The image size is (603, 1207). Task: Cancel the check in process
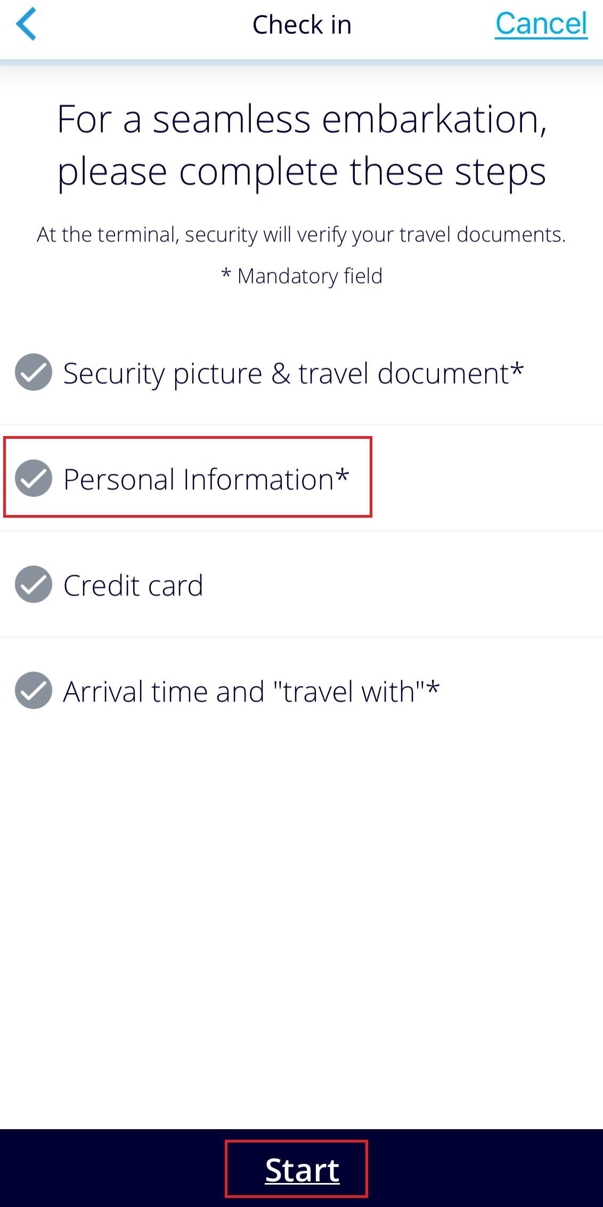(x=541, y=24)
